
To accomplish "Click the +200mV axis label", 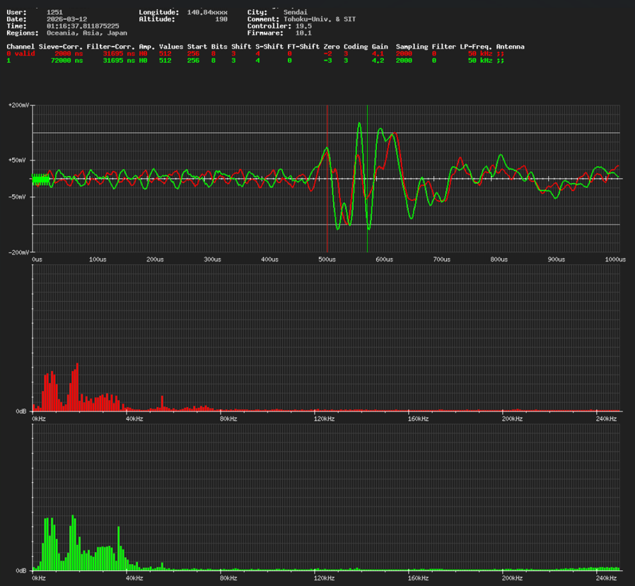I will pyautogui.click(x=19, y=105).
